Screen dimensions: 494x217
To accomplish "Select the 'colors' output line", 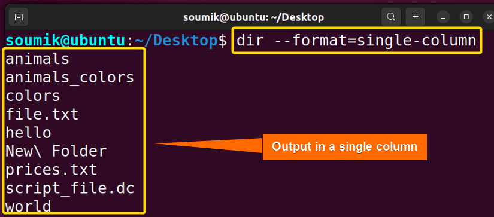I will point(33,96).
